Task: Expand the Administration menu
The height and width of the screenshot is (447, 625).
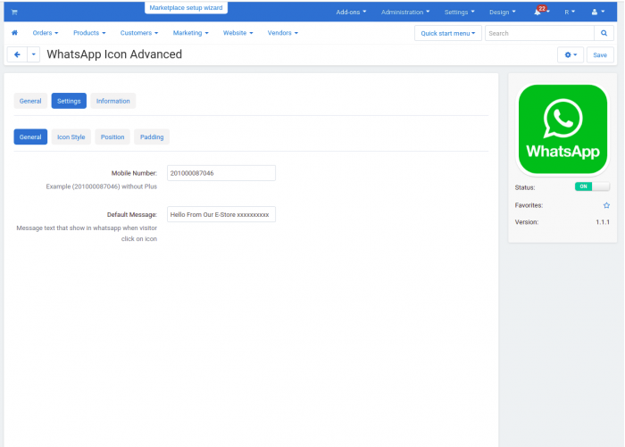Action: tap(405, 12)
